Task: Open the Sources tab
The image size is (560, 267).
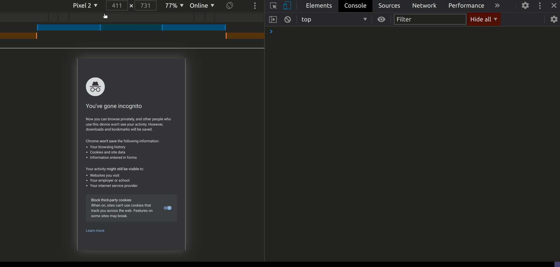Action: (389, 6)
